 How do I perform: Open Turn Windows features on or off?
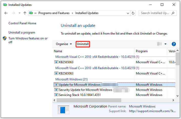(x=28, y=40)
